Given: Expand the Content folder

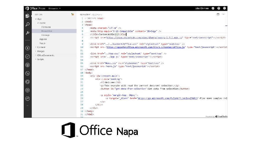Looking at the screenshot, I should click(36, 47).
